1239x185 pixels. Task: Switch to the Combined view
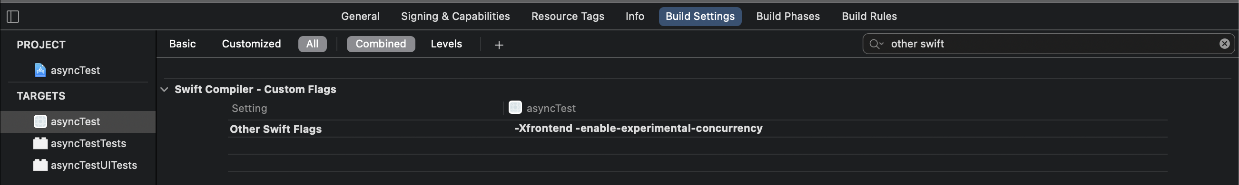[381, 44]
